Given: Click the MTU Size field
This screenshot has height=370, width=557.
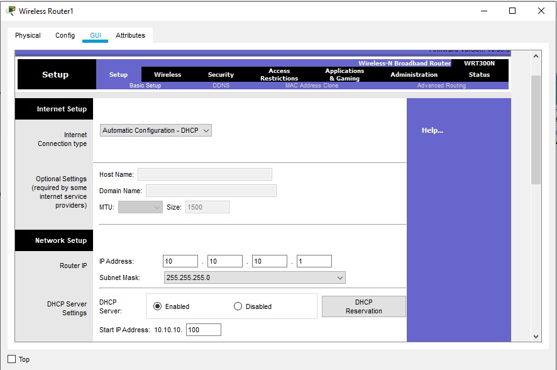Looking at the screenshot, I should (207, 207).
